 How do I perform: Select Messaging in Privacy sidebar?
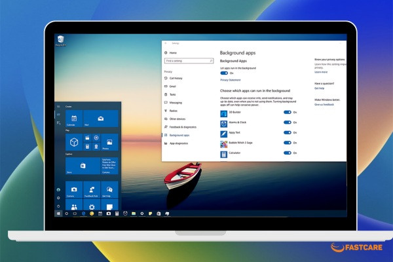tap(173, 103)
